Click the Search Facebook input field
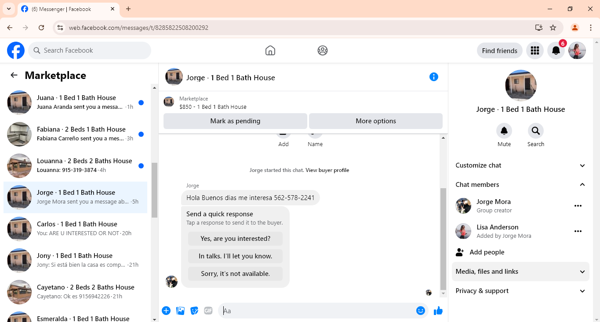The height and width of the screenshot is (322, 600). pos(90,50)
